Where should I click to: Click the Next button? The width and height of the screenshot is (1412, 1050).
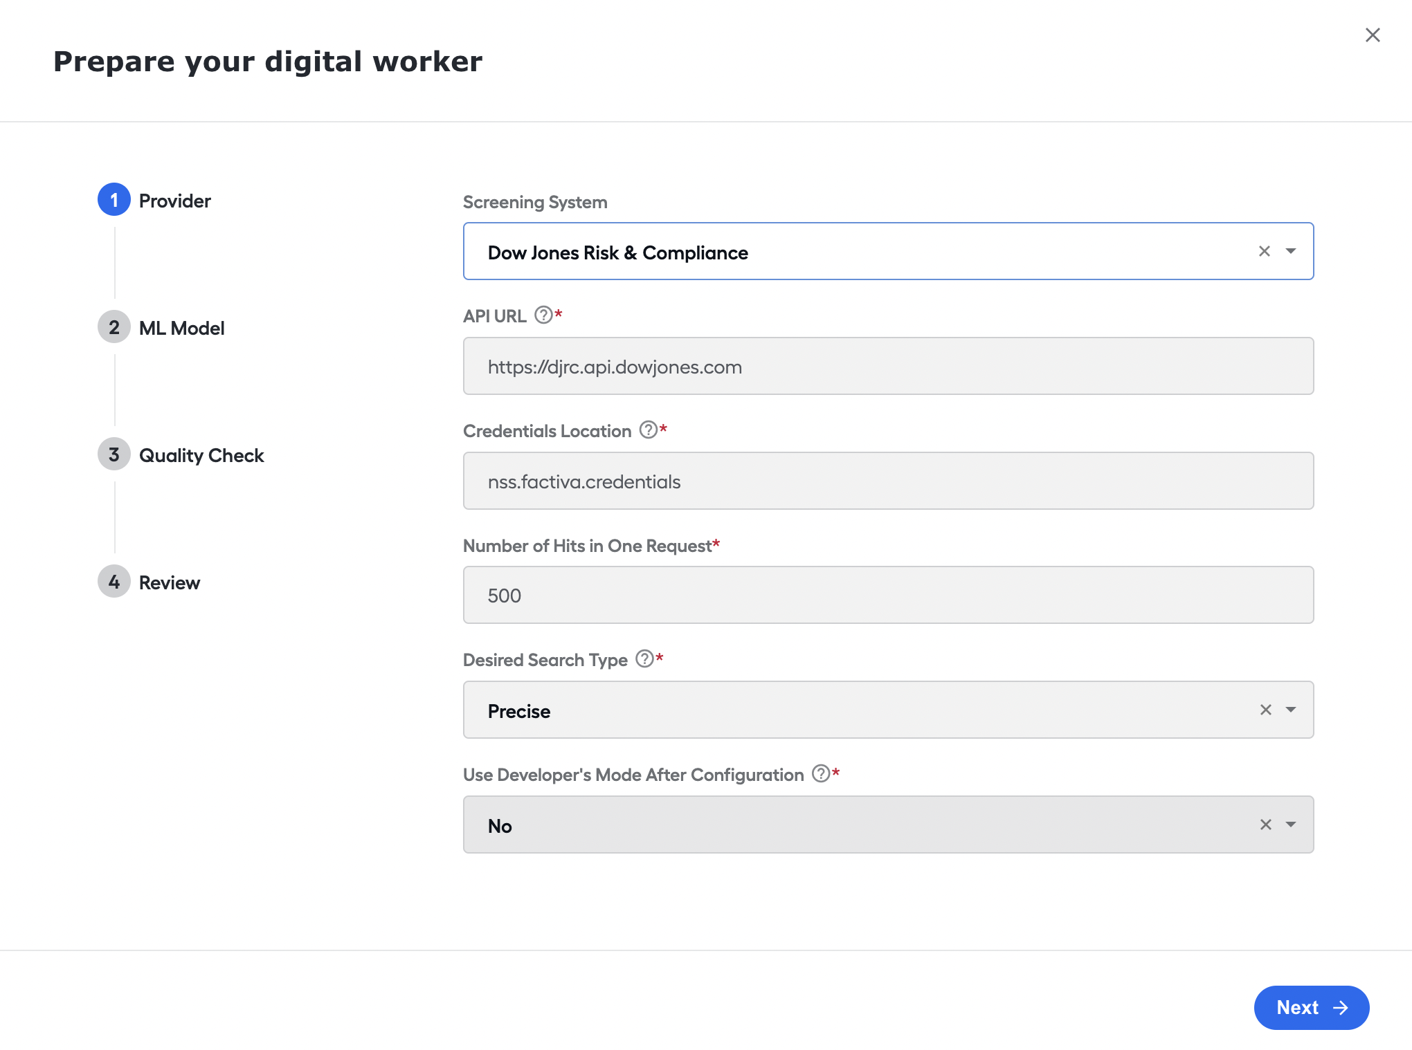click(1312, 1008)
